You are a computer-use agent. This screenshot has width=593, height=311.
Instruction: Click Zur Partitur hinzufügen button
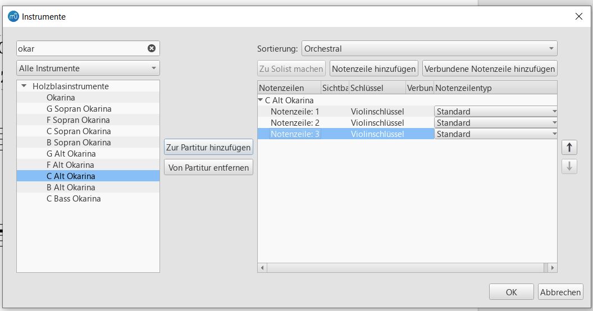[208, 148]
